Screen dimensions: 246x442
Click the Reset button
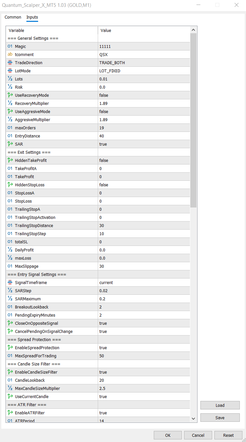pyautogui.click(x=228, y=435)
